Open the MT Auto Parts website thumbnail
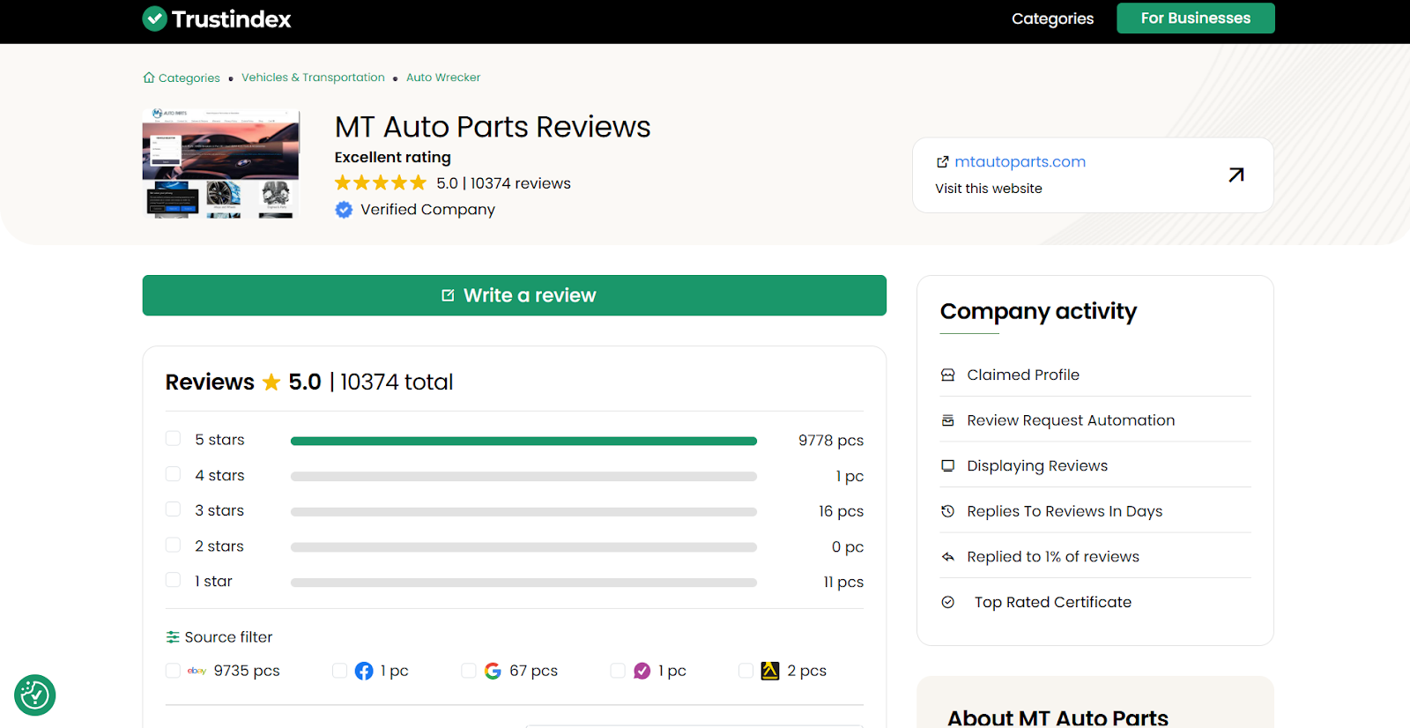This screenshot has width=1410, height=728. coord(221,163)
